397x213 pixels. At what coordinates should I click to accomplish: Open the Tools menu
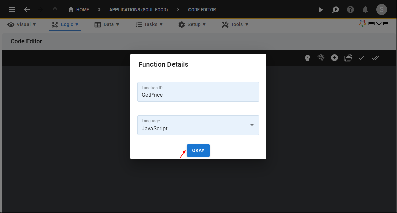coord(235,24)
